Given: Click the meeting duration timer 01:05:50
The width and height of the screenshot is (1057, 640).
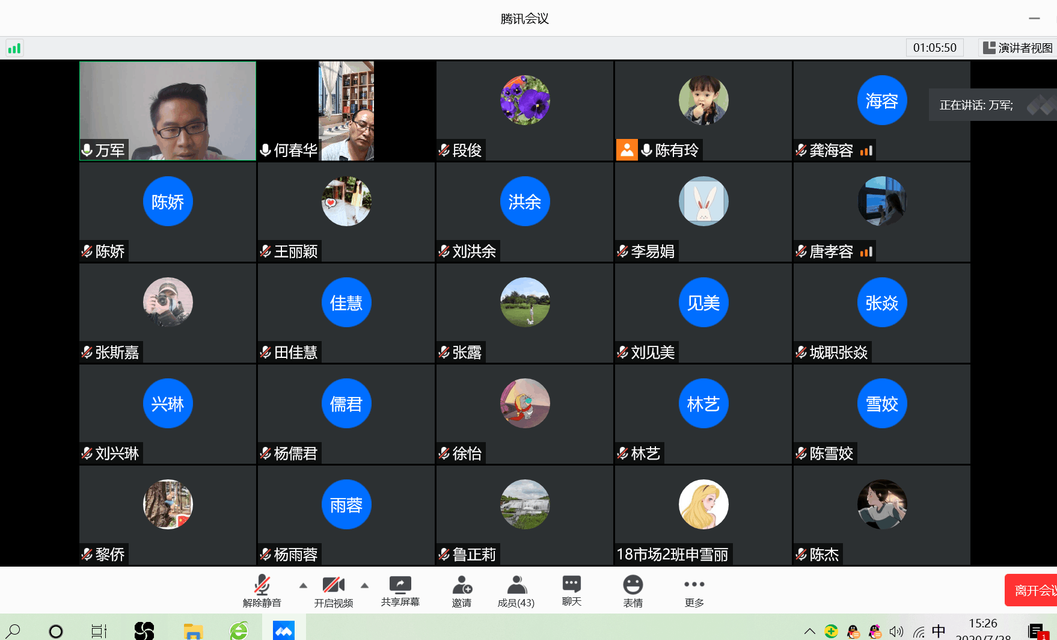Looking at the screenshot, I should tap(934, 48).
